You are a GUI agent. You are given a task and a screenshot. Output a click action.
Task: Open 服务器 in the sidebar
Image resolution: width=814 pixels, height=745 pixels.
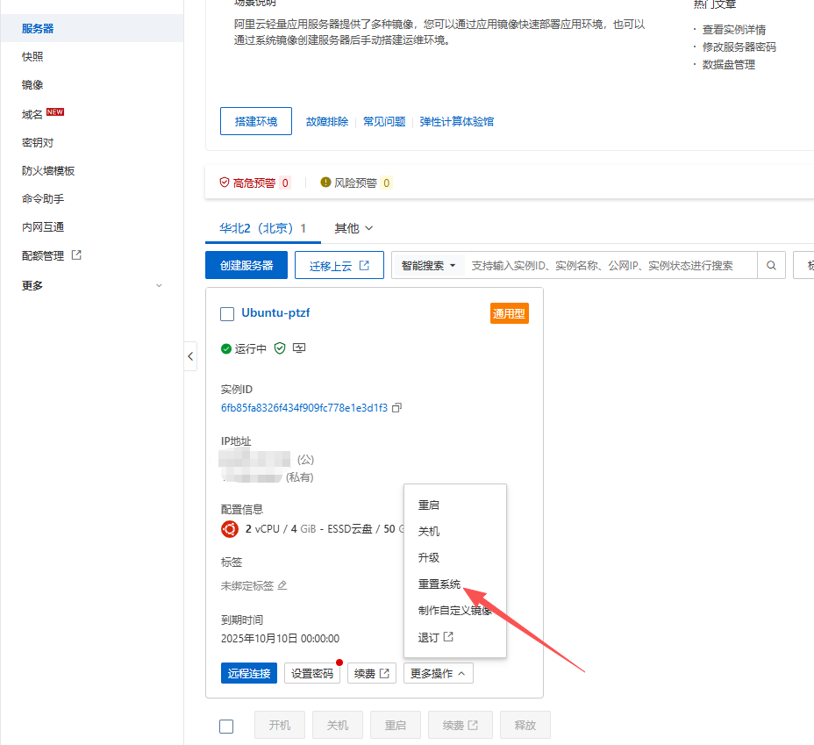pyautogui.click(x=38, y=29)
